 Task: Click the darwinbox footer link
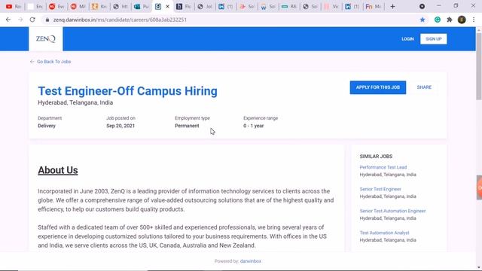point(251,261)
